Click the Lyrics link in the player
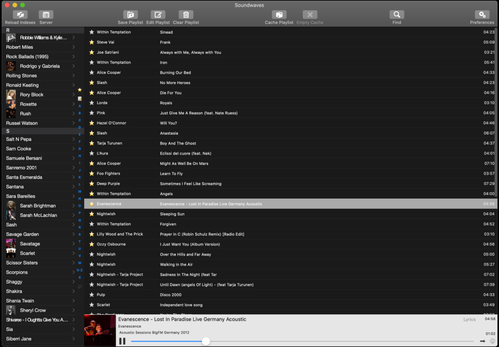The width and height of the screenshot is (499, 347). (469, 320)
